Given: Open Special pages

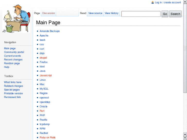Looking at the screenshot, I should pyautogui.click(x=12, y=90).
